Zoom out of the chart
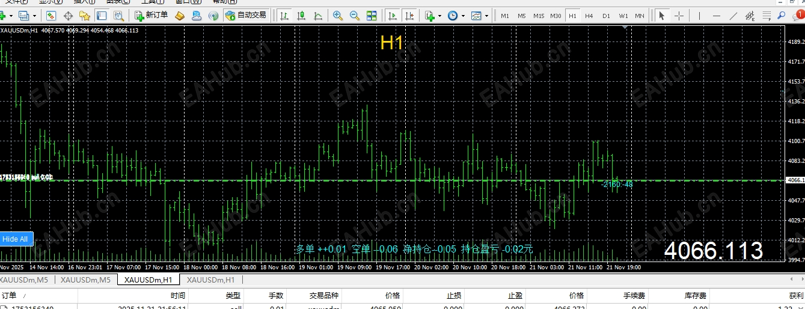 tap(355, 15)
